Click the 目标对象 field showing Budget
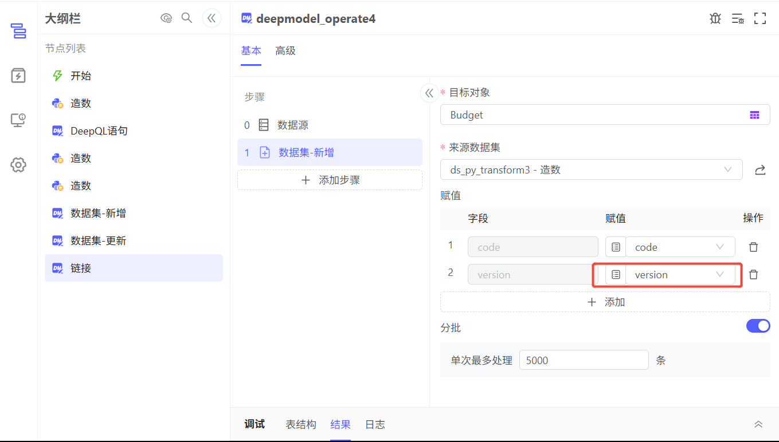Image resolution: width=779 pixels, height=442 pixels. (x=605, y=115)
